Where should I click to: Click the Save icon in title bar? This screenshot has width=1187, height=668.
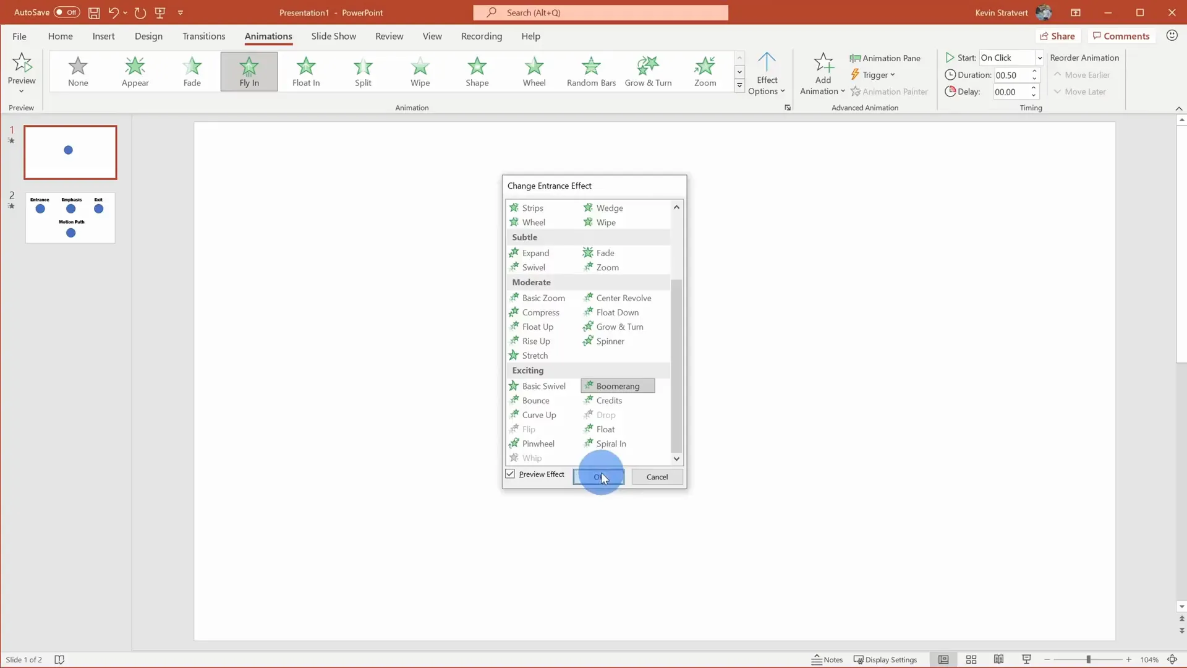coord(94,12)
